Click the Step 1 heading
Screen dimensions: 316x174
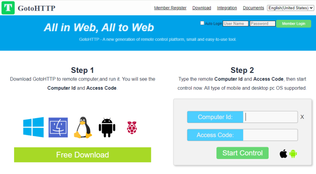click(82, 70)
